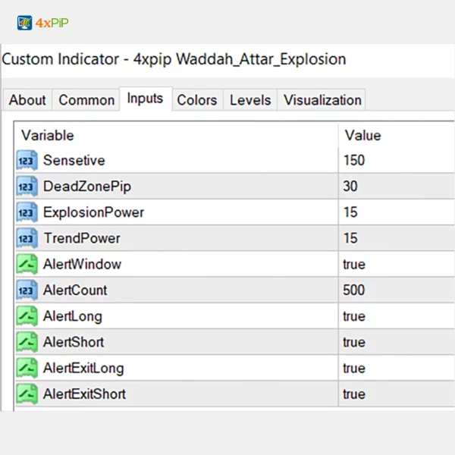Image resolution: width=455 pixels, height=455 pixels.
Task: Switch to the Colors tab
Action: click(x=196, y=100)
